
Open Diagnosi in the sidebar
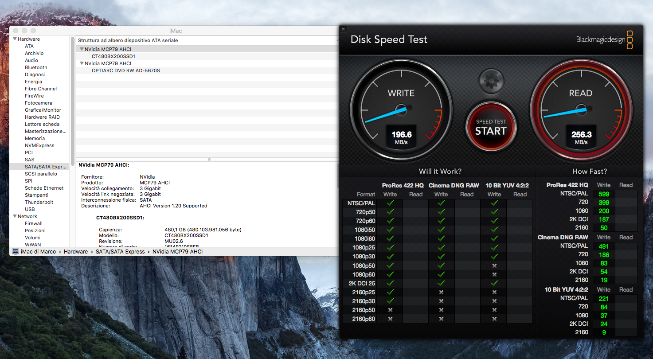click(35, 74)
